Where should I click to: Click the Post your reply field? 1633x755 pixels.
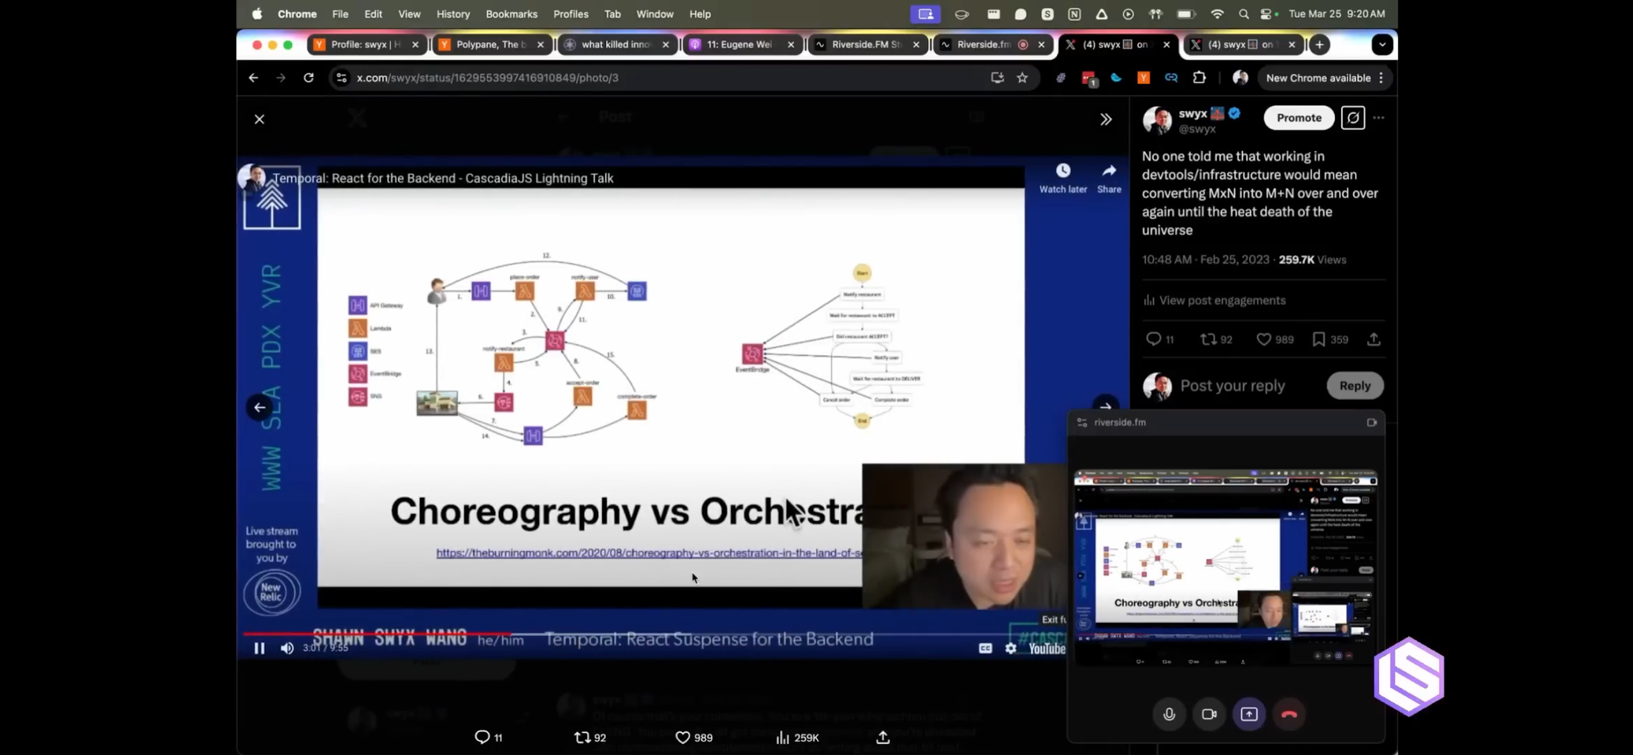click(x=1232, y=386)
